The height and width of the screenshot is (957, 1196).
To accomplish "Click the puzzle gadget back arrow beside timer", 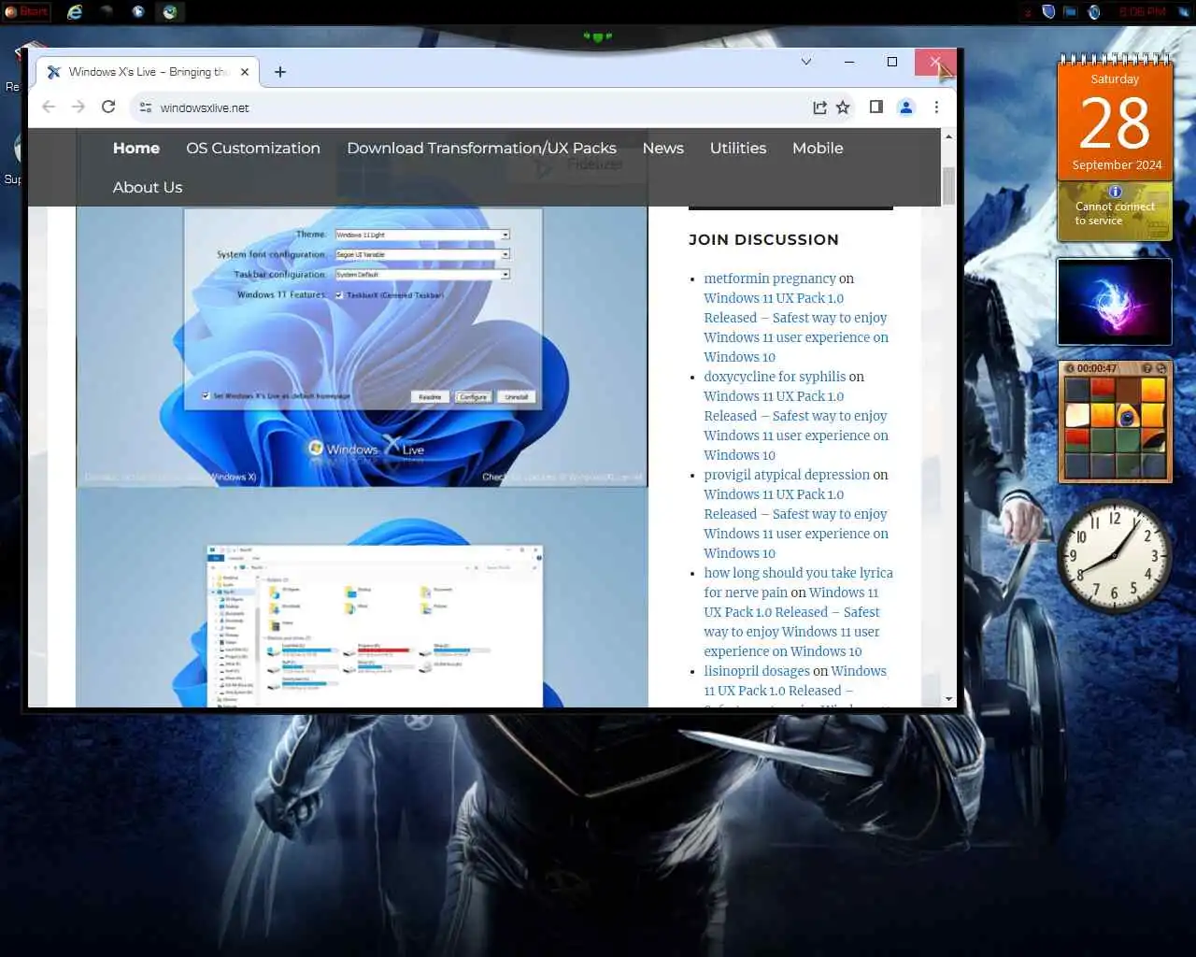I will [1070, 368].
